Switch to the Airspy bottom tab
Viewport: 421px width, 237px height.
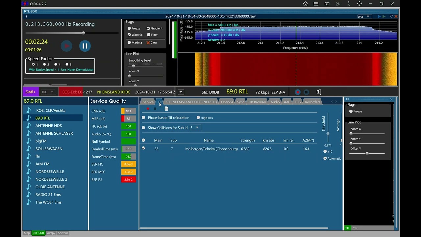(51, 233)
